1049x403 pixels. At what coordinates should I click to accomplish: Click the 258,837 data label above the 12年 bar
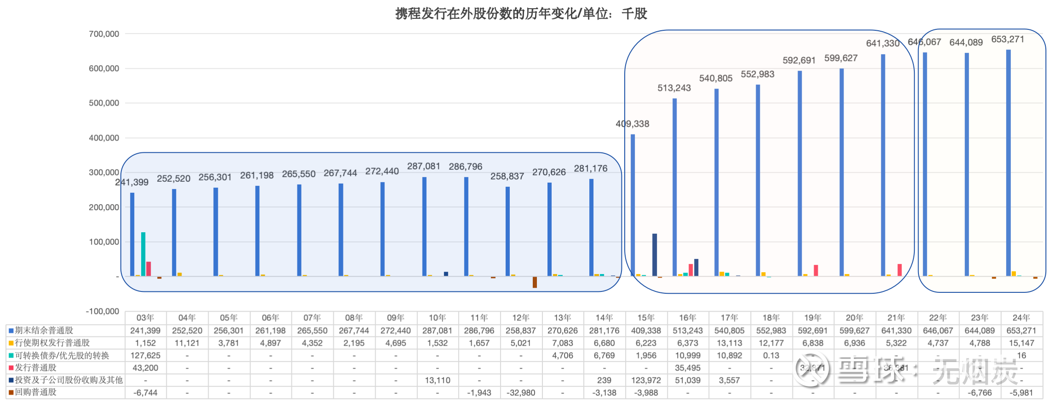tap(507, 176)
